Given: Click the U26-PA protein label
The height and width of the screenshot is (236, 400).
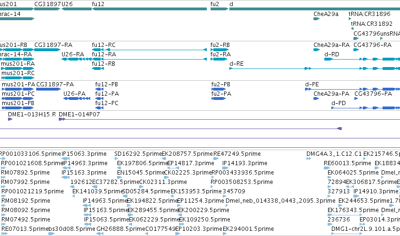Looking at the screenshot, I should pos(74,94).
